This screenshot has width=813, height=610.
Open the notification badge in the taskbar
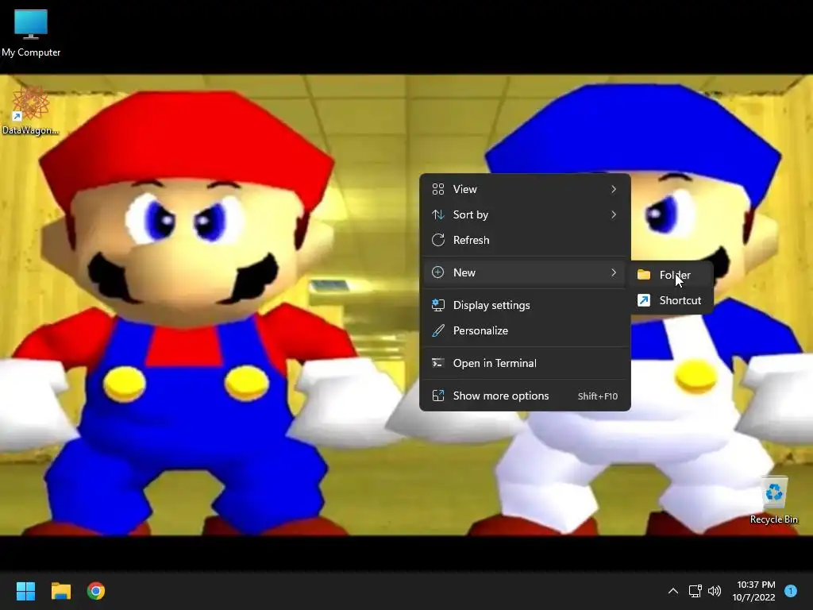(791, 591)
